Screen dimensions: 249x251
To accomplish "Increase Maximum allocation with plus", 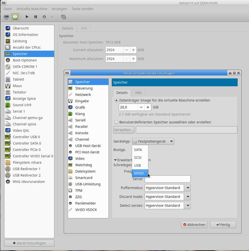I will [133, 59].
